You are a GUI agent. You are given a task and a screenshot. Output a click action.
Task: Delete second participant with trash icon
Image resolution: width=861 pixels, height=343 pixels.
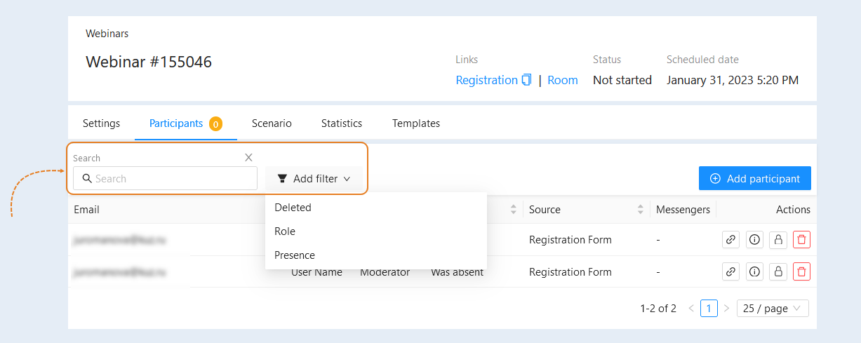click(x=802, y=271)
